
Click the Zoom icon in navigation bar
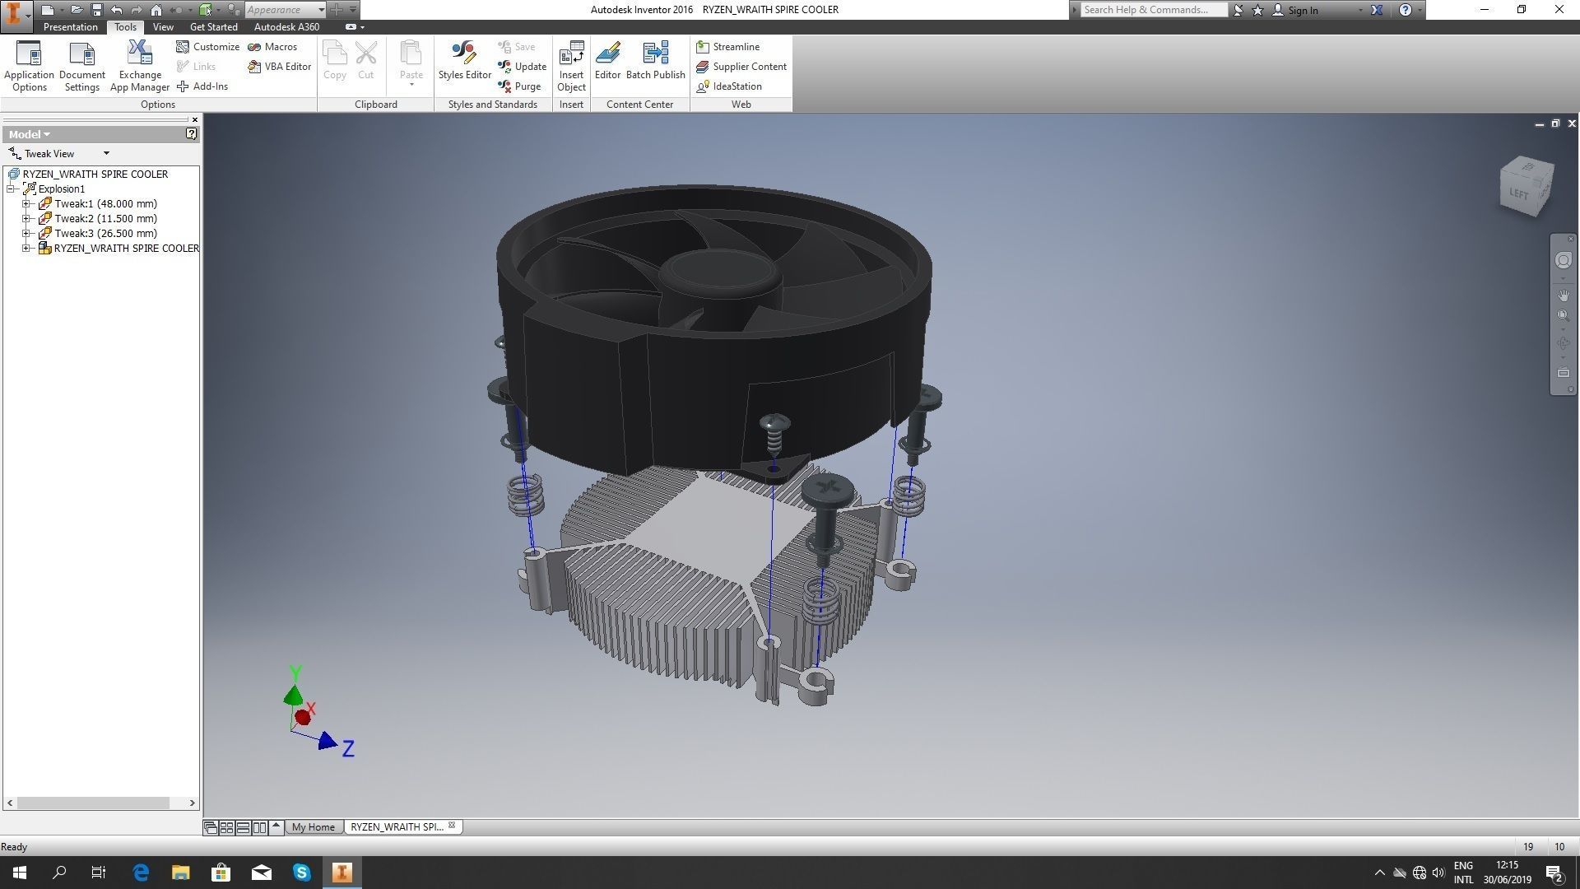1564,316
